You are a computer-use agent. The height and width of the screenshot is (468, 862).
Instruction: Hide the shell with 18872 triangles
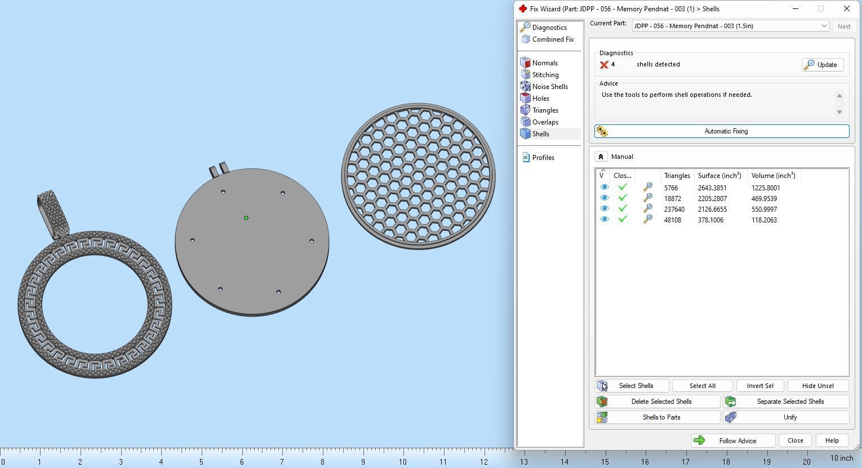pyautogui.click(x=604, y=198)
